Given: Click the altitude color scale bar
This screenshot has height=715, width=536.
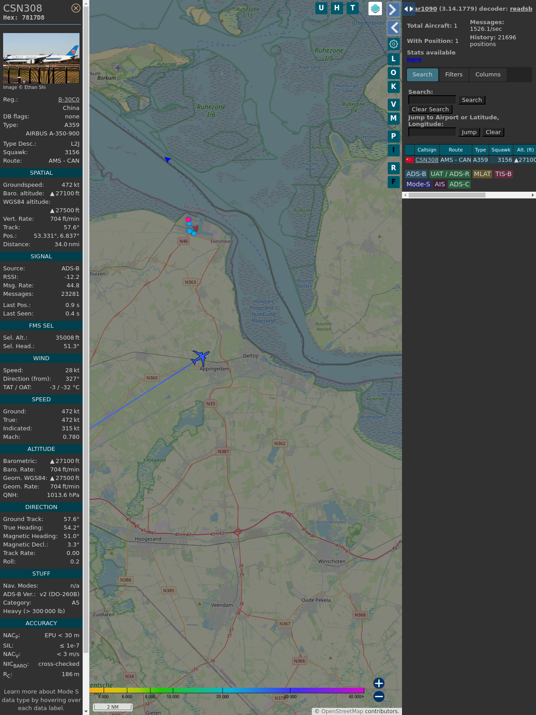Looking at the screenshot, I should (x=227, y=690).
